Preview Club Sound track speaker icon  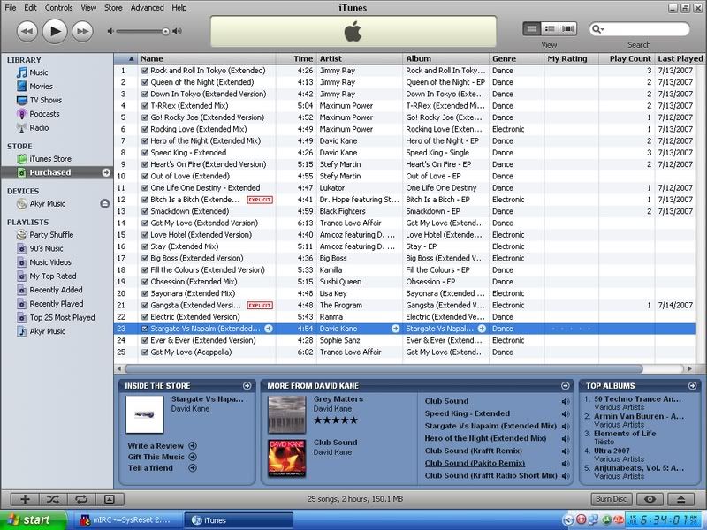pos(565,401)
